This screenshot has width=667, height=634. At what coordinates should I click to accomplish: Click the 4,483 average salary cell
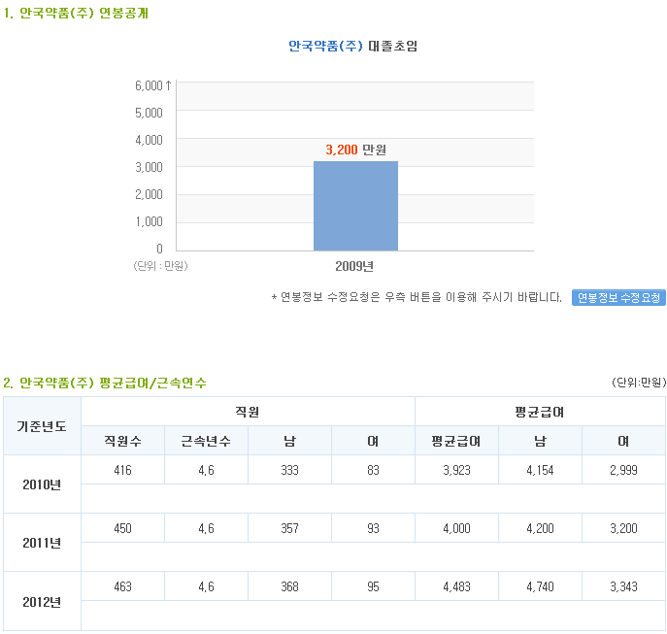click(x=456, y=586)
